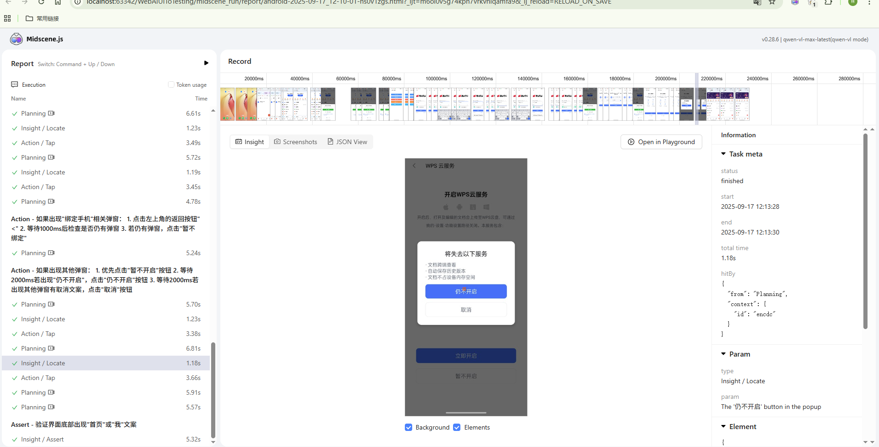This screenshot has height=447, width=879.
Task: Click the Execution panel icon
Action: (15, 84)
